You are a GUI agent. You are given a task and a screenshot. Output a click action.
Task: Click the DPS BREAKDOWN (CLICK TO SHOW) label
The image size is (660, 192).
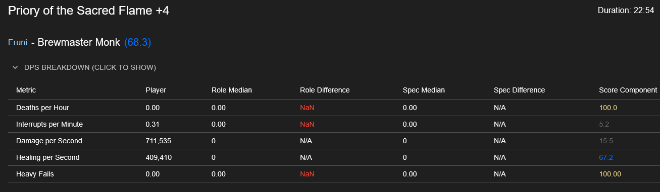tap(90, 67)
